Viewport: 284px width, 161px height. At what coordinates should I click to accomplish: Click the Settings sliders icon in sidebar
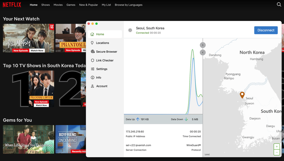click(93, 69)
